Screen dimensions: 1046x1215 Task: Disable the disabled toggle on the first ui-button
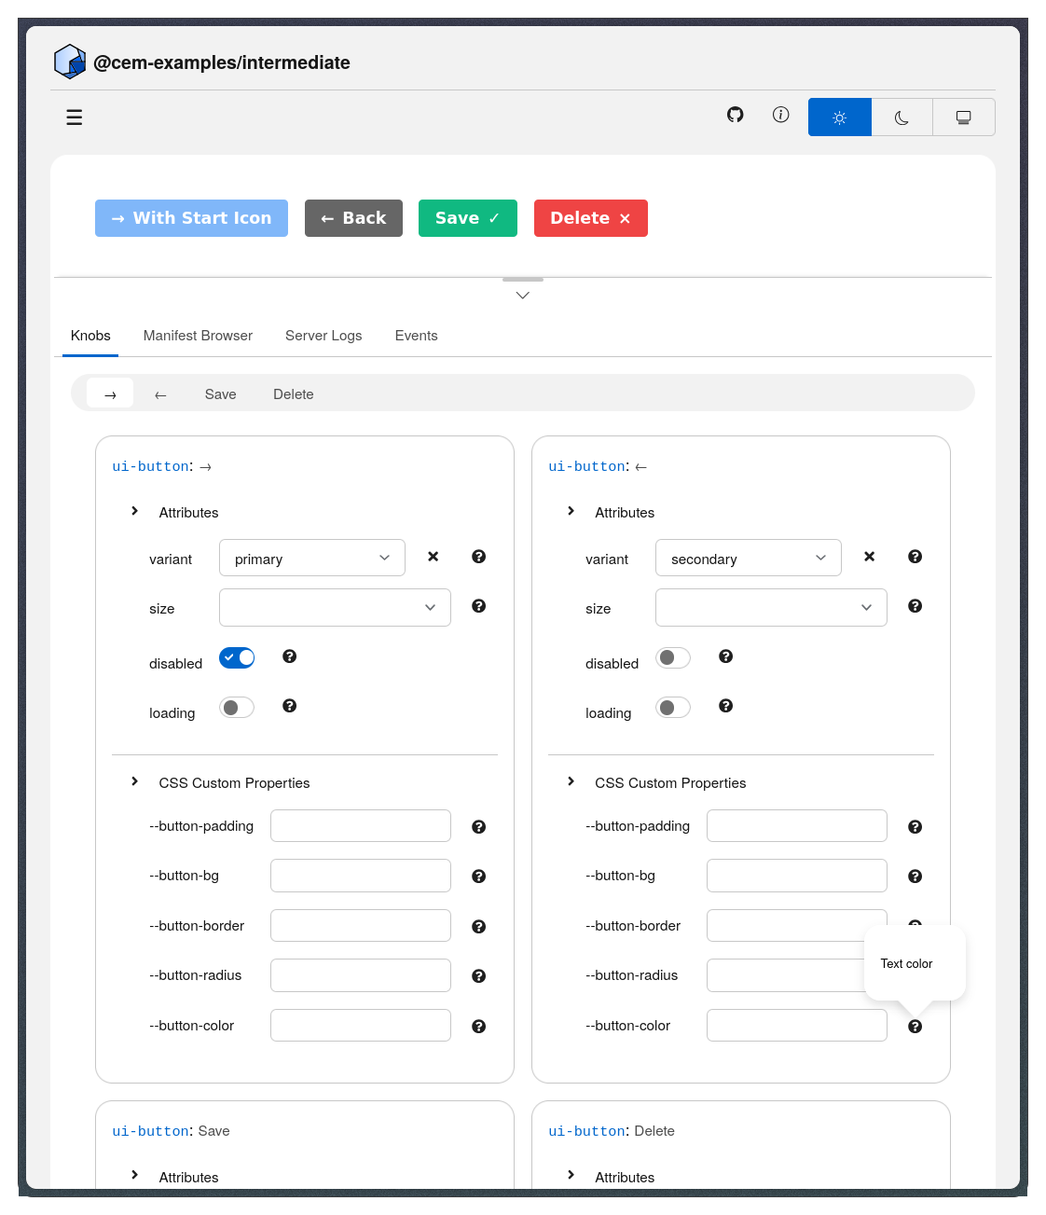pos(236,657)
